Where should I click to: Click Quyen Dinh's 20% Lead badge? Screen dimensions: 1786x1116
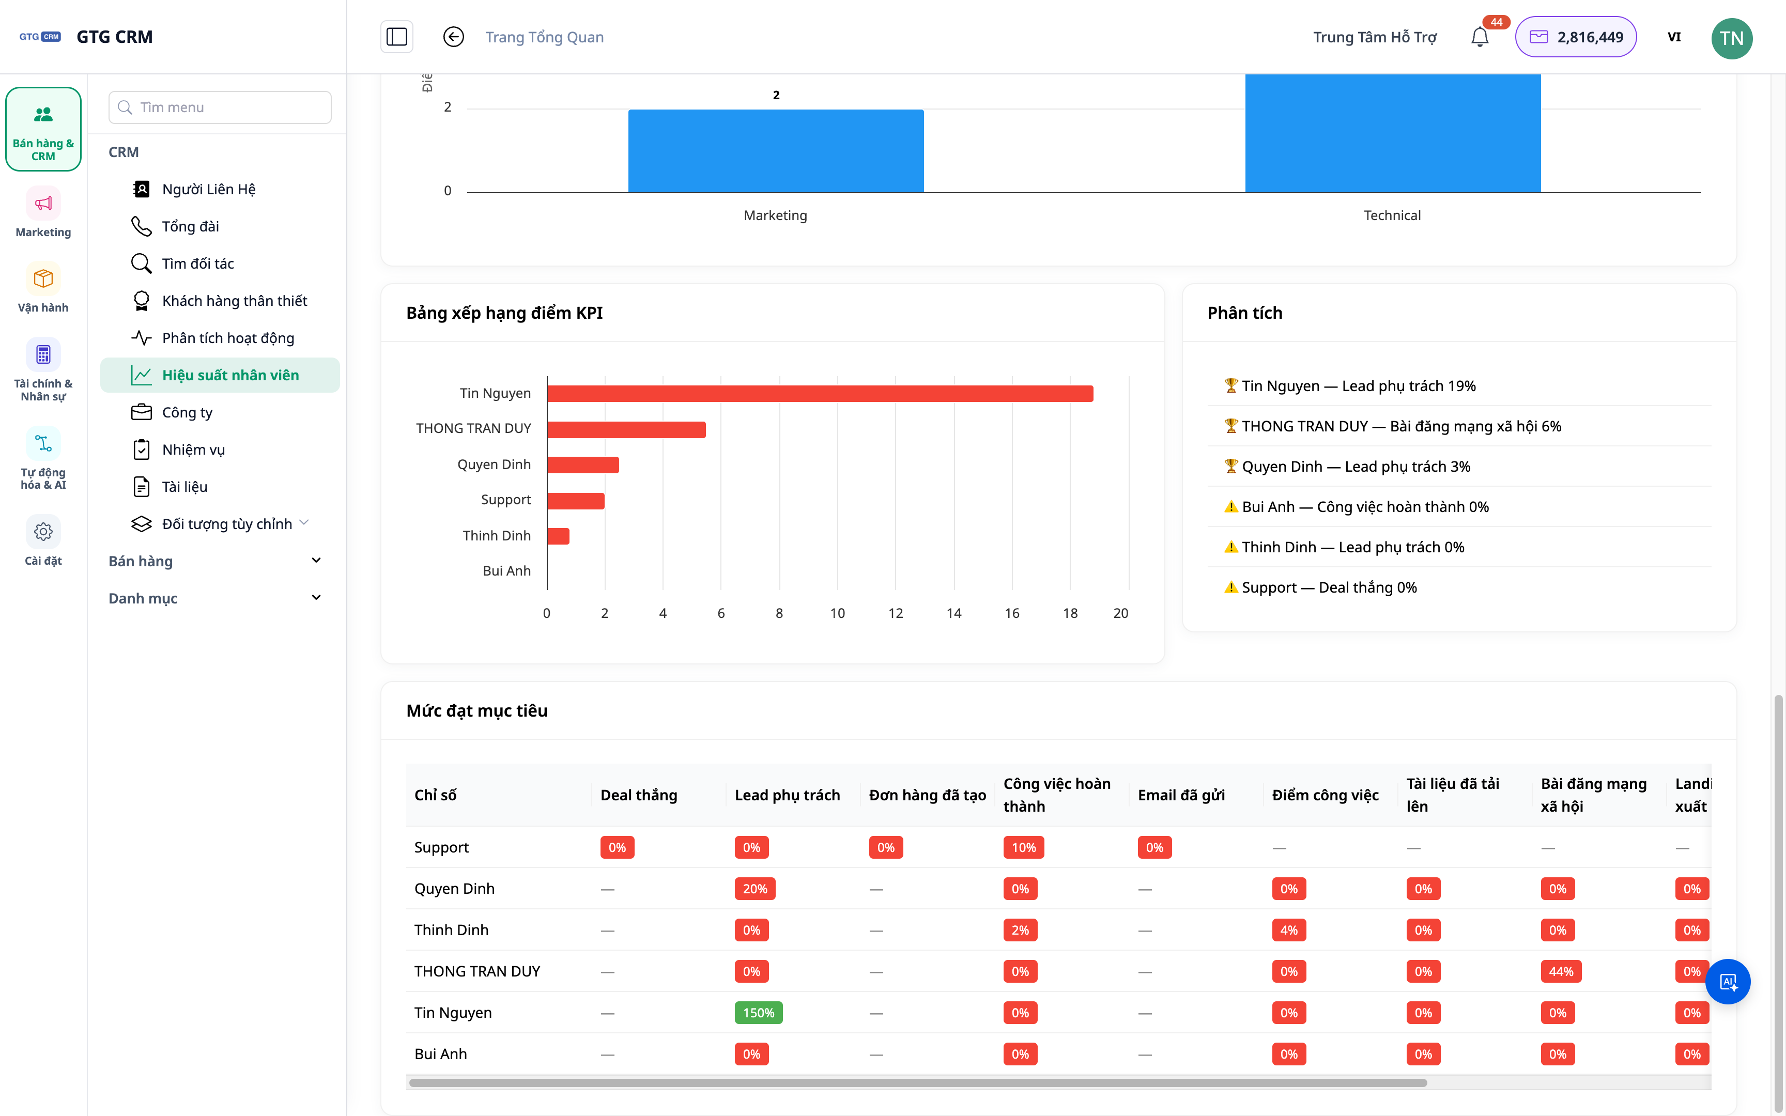(755, 889)
